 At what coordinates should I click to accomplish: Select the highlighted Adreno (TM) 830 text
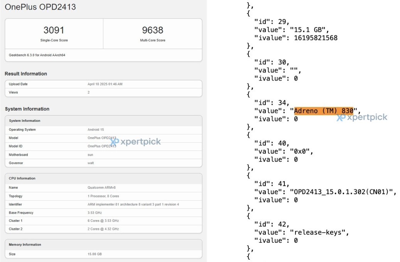[324, 111]
